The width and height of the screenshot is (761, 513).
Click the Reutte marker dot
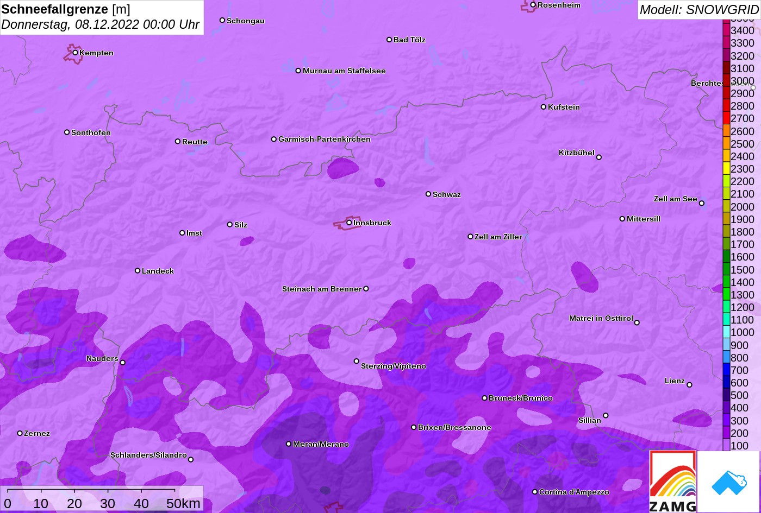[x=178, y=141]
